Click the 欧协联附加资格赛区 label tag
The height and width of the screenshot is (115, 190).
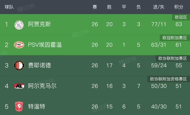pos(168,79)
